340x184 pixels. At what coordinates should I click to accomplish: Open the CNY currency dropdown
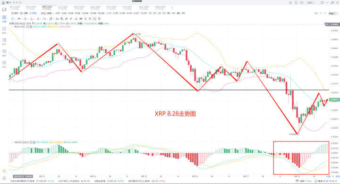tap(311, 3)
